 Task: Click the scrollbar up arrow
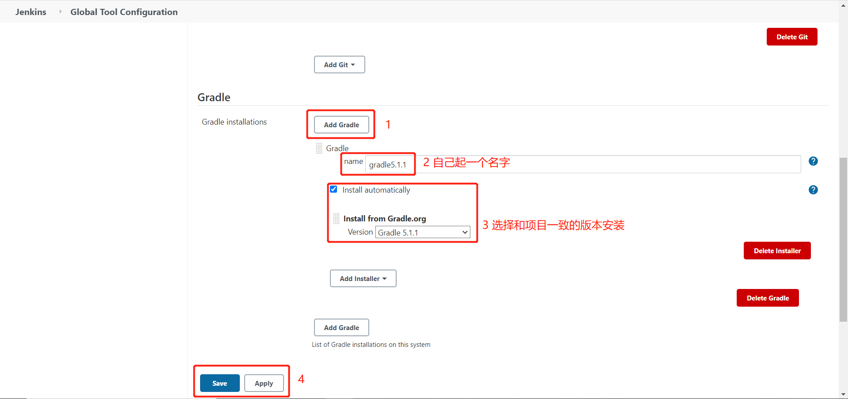tap(843, 5)
